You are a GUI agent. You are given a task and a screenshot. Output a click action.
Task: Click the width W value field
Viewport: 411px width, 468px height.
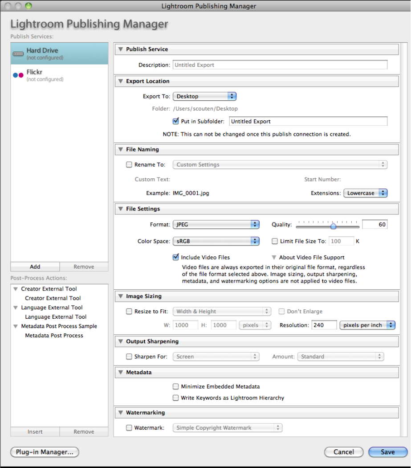(185, 325)
